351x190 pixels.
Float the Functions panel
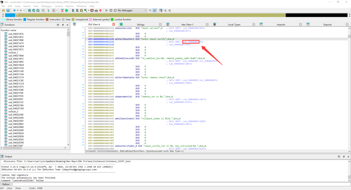click(x=63, y=25)
